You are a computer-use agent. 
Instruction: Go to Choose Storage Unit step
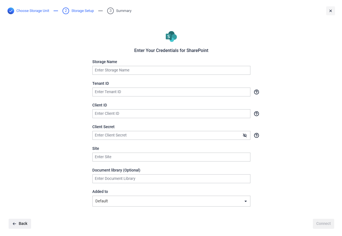(x=33, y=11)
